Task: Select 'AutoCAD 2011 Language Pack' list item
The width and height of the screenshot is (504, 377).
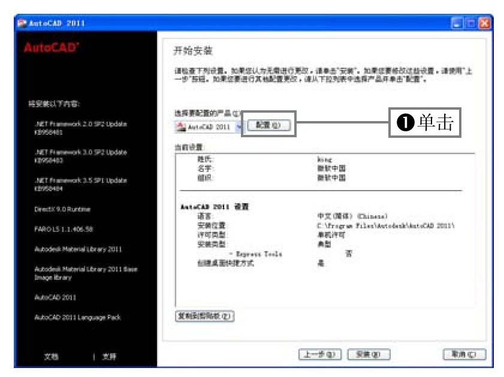Action: pyautogui.click(x=77, y=317)
